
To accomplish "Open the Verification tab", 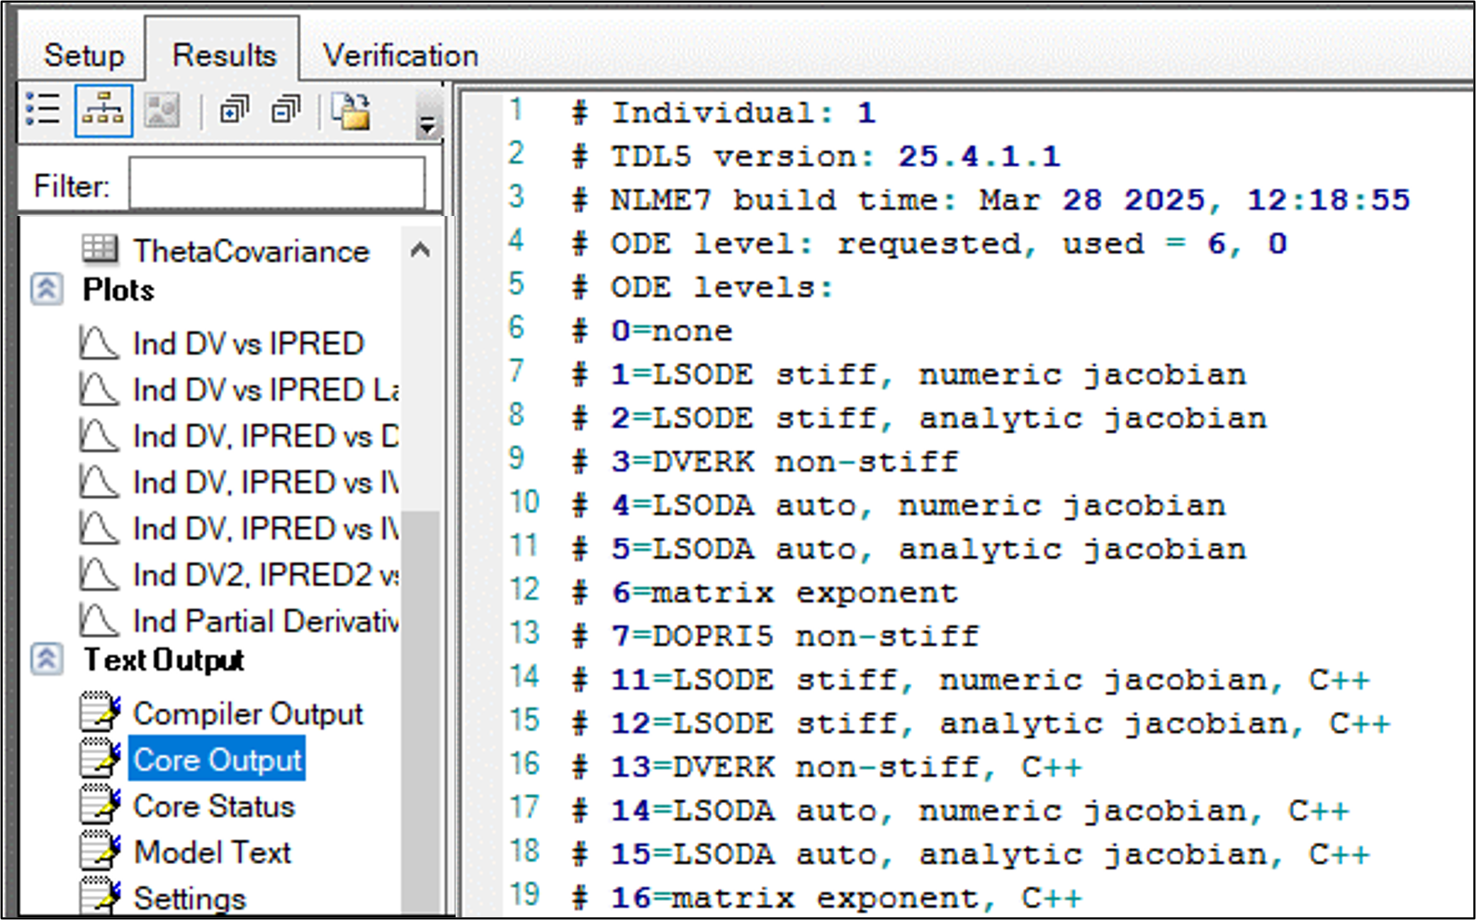I will pos(401,55).
